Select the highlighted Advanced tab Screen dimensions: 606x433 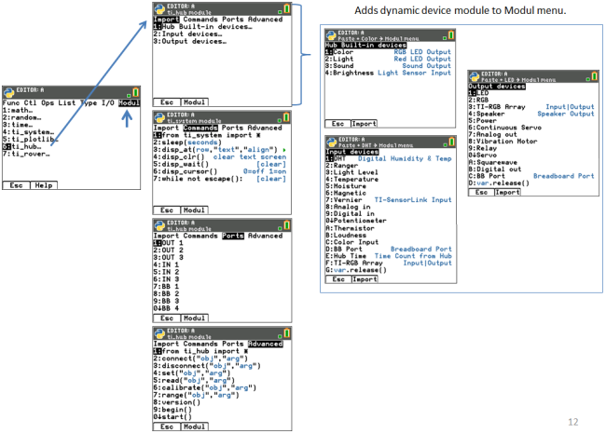point(265,344)
